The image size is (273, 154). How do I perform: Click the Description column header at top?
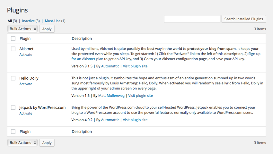[82, 38]
